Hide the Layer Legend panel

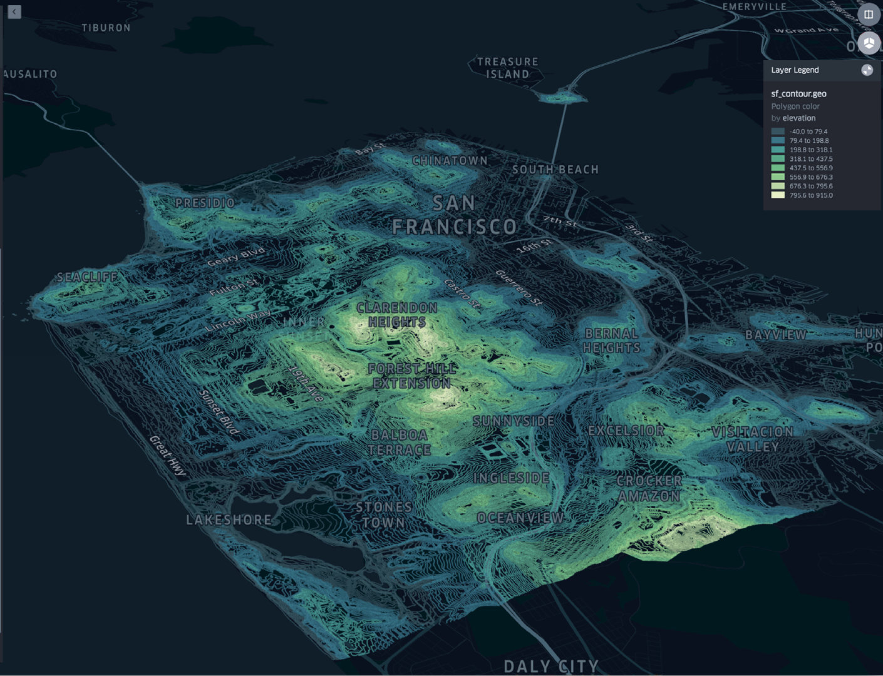(867, 70)
